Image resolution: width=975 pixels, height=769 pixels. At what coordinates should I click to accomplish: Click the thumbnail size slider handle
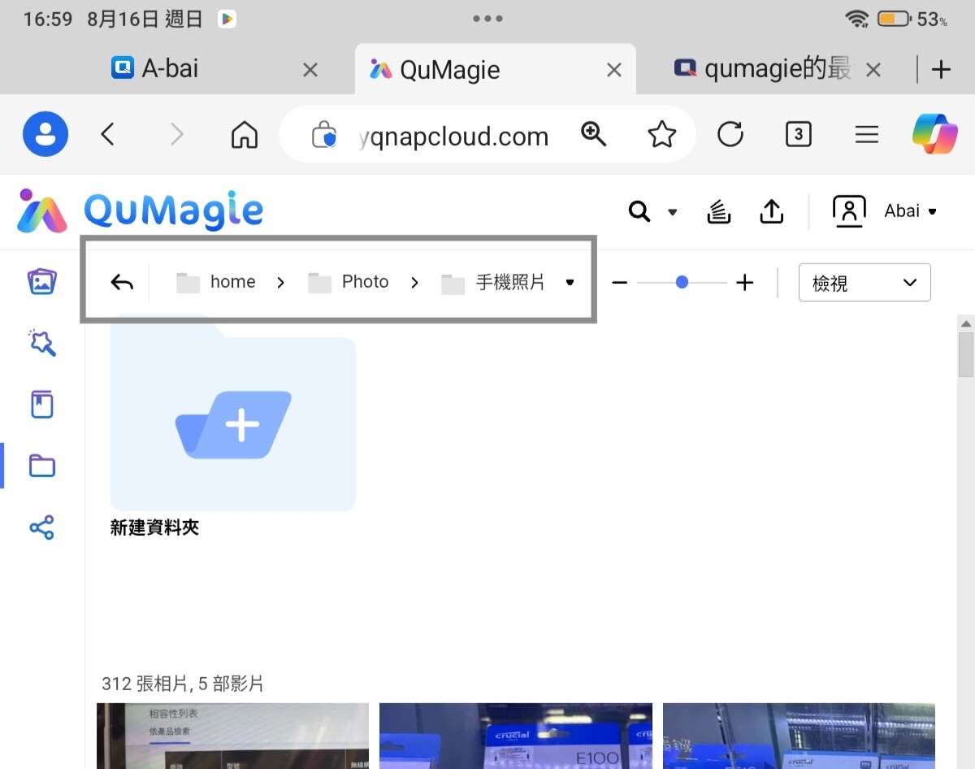point(682,282)
